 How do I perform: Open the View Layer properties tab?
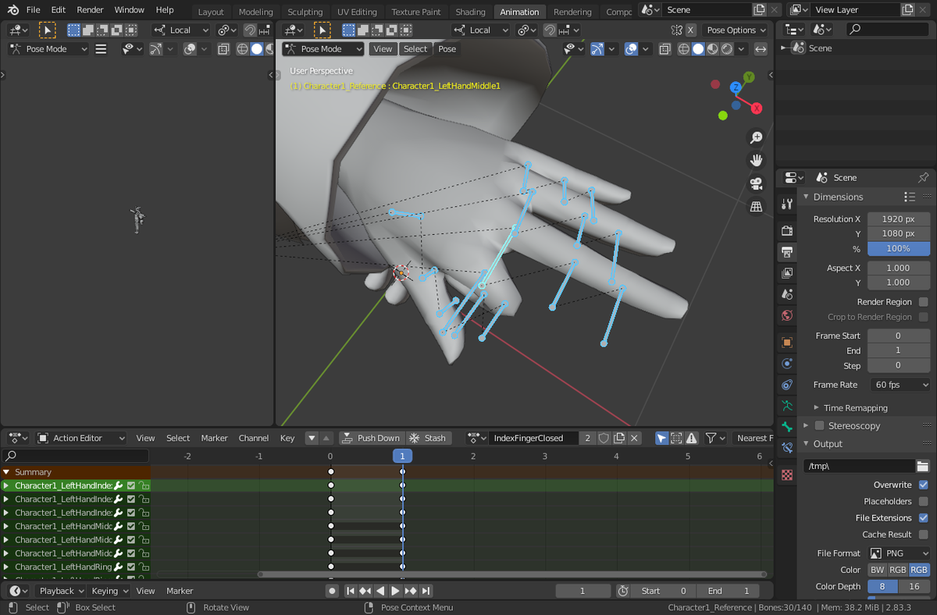click(x=787, y=273)
